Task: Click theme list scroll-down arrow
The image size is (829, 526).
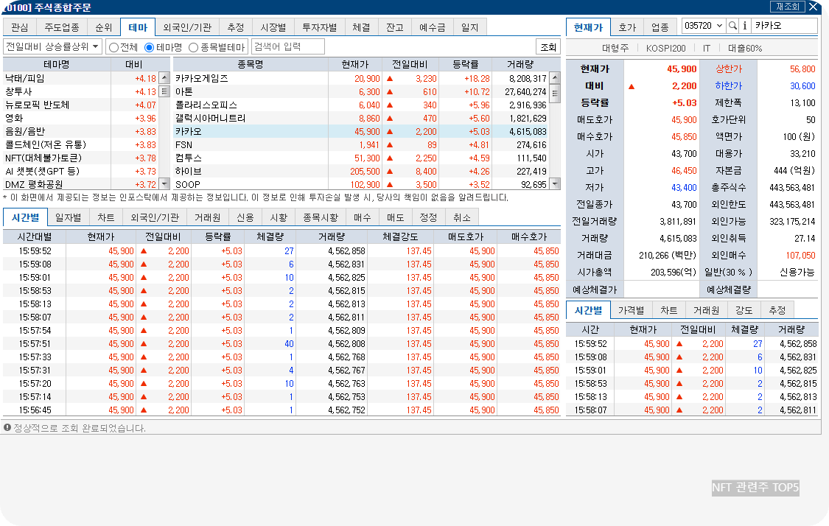Action: pyautogui.click(x=164, y=184)
